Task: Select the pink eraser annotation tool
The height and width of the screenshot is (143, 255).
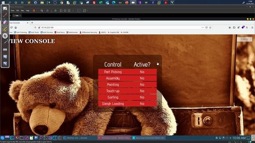Action: (5, 22)
